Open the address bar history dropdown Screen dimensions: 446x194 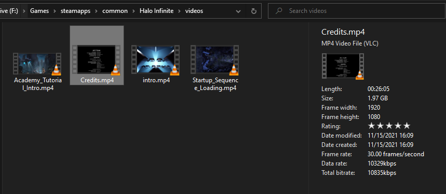pos(238,11)
